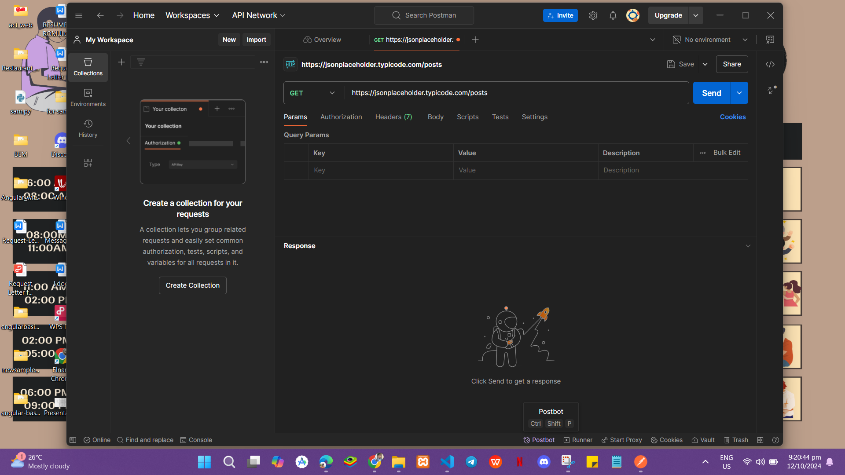The height and width of the screenshot is (475, 845).
Task: Open the Workspaces menu
Action: [192, 15]
